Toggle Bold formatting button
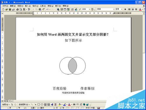The width and height of the screenshot is (146, 110). click(x=125, y=9)
